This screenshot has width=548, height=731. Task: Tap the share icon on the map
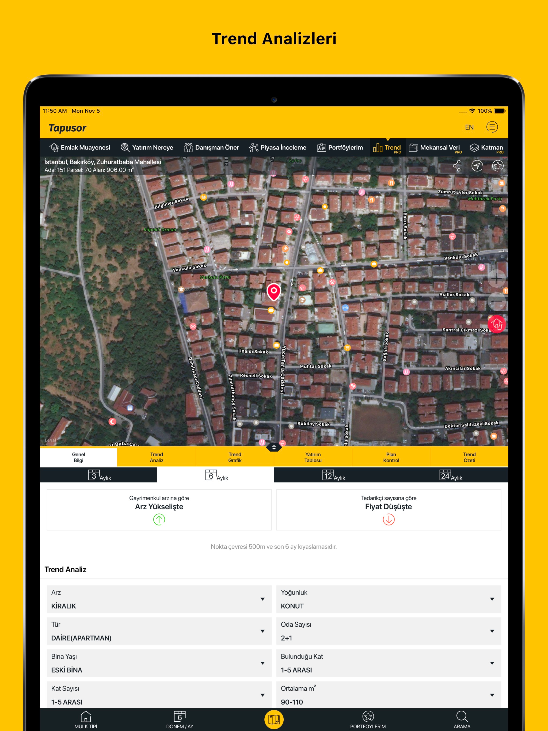point(457,166)
